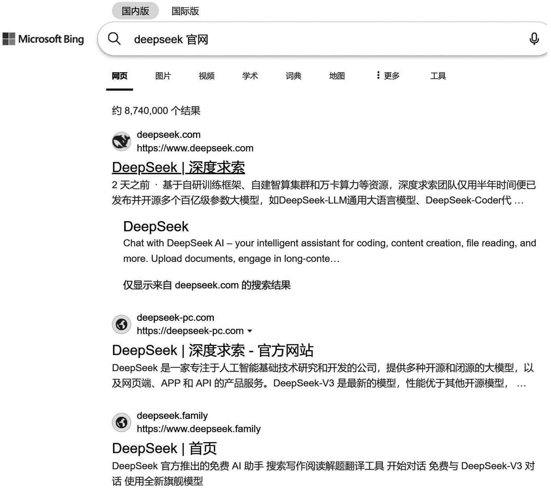This screenshot has width=551, height=488.
Task: Start voice search with the microphone icon
Action: pyautogui.click(x=534, y=39)
